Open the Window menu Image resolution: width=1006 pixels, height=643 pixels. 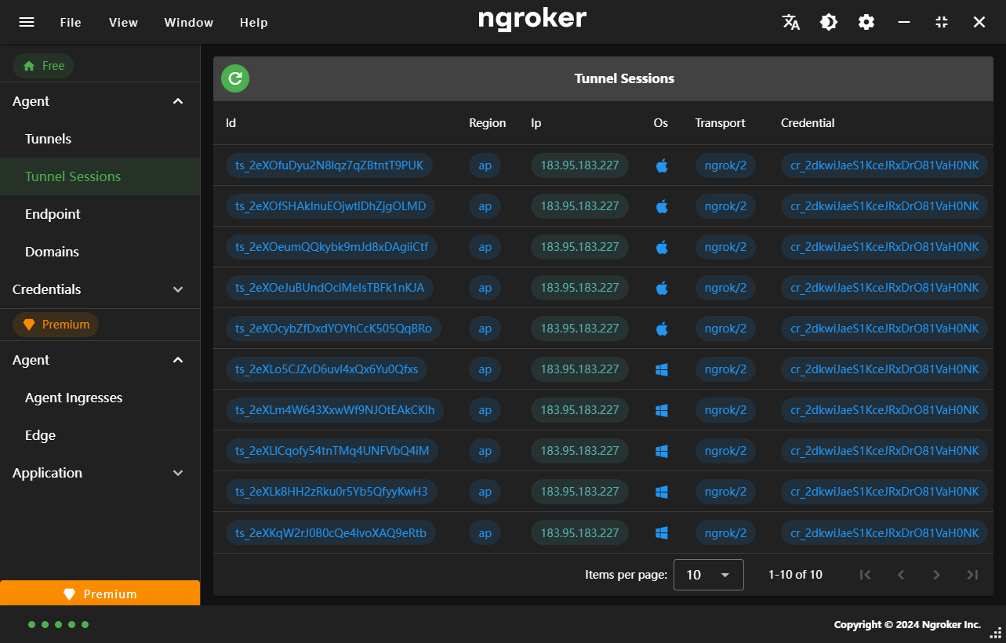(188, 22)
